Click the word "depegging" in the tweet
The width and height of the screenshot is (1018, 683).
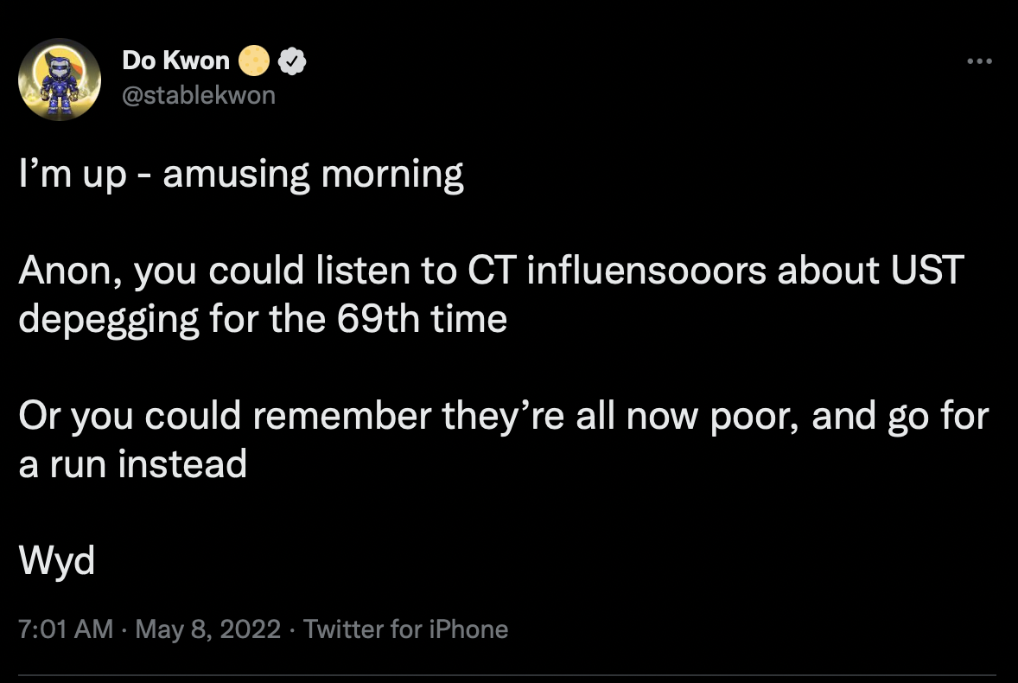tap(108, 320)
